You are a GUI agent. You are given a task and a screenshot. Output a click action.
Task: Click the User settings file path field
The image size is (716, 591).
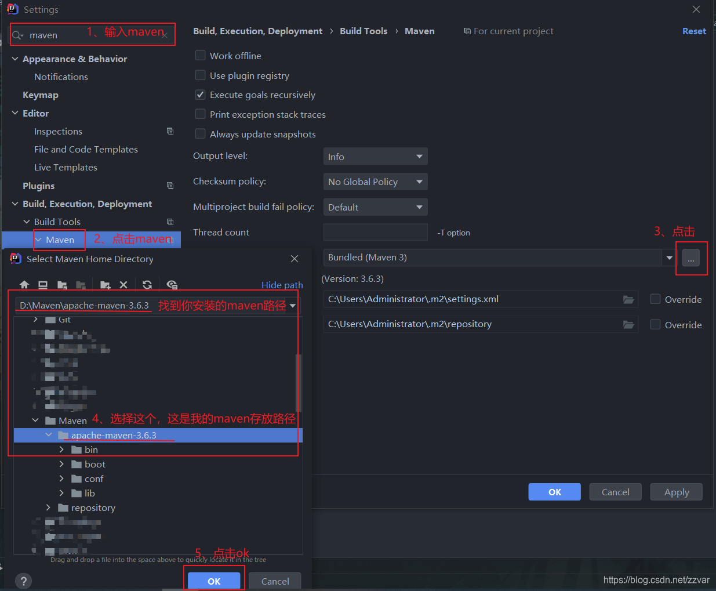[x=481, y=299]
